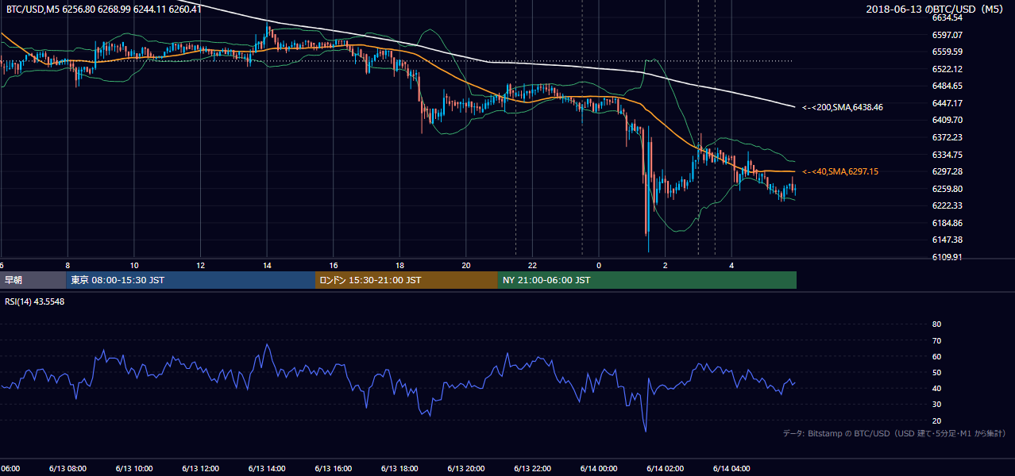
Task: Click hour 10 on the price chart time axis
Action: pyautogui.click(x=134, y=265)
